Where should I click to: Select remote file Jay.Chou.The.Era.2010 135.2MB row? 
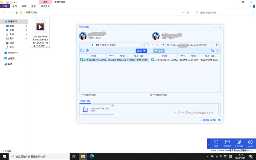click(185, 60)
